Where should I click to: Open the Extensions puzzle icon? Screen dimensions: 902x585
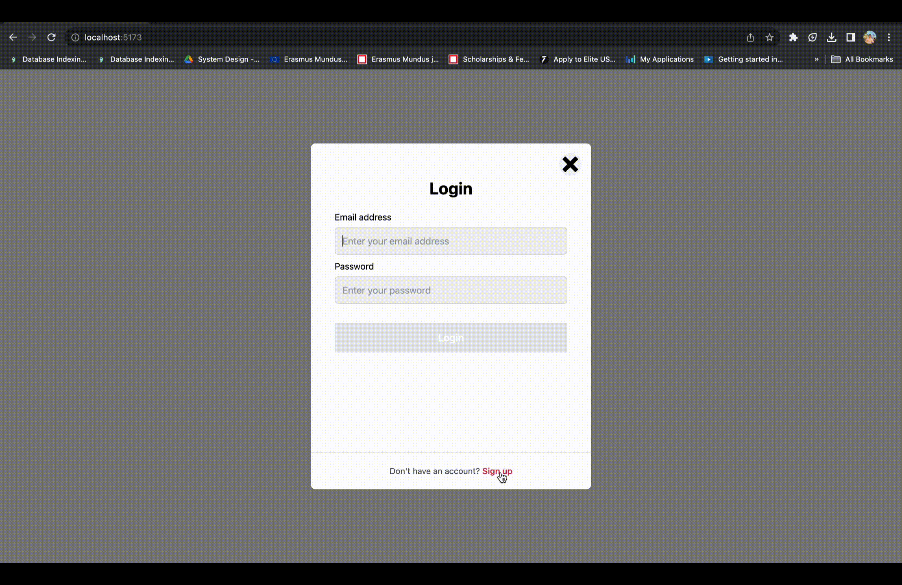tap(793, 37)
